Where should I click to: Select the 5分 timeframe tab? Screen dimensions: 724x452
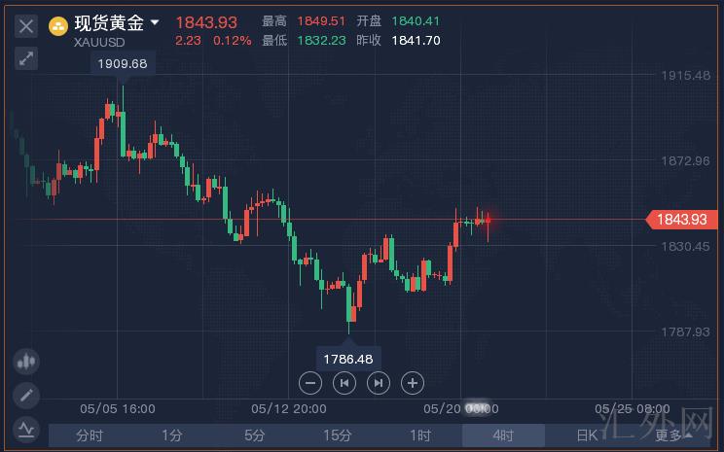pyautogui.click(x=255, y=435)
